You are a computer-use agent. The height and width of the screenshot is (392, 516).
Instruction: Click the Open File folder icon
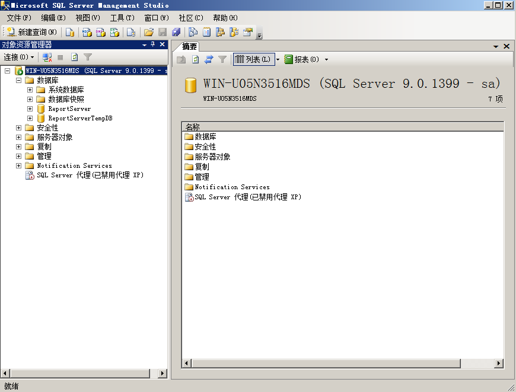[149, 32]
